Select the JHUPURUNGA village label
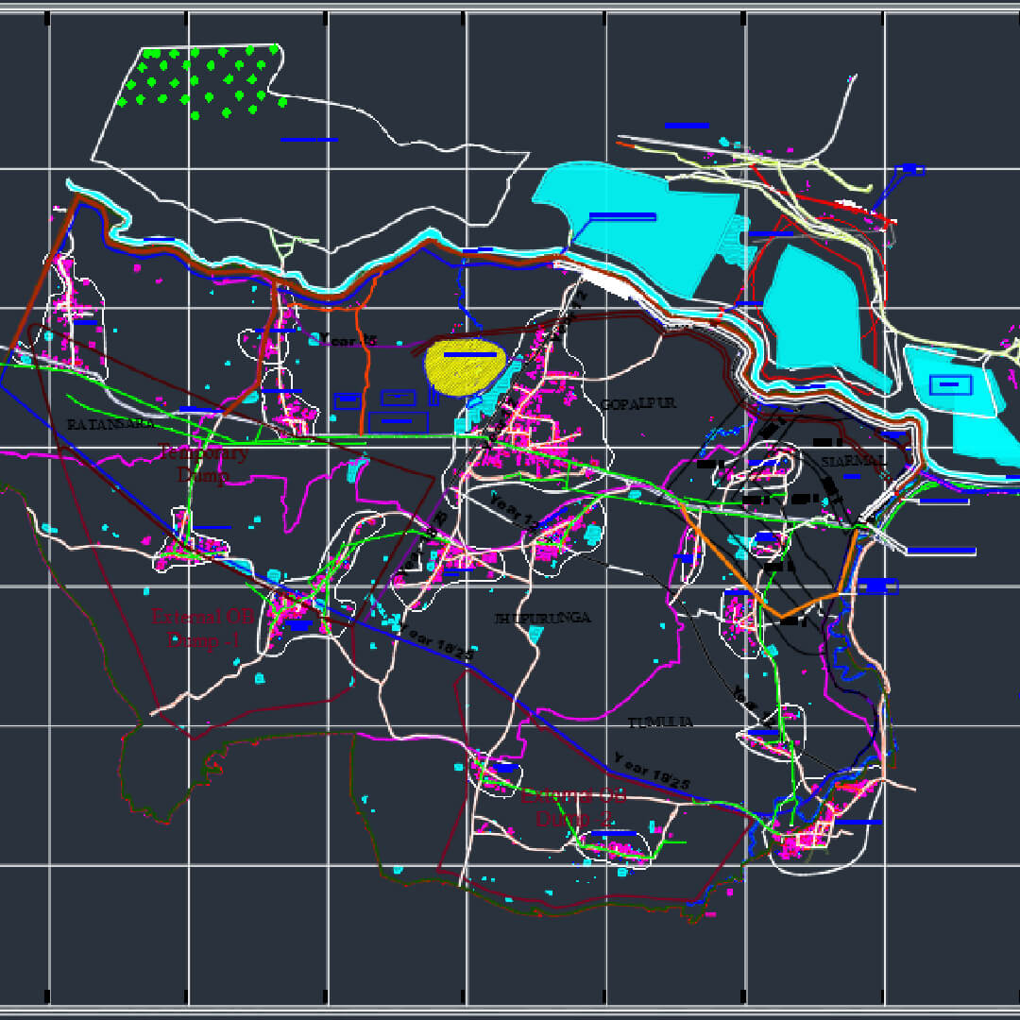Screen dimensions: 1020x1020 point(543,618)
